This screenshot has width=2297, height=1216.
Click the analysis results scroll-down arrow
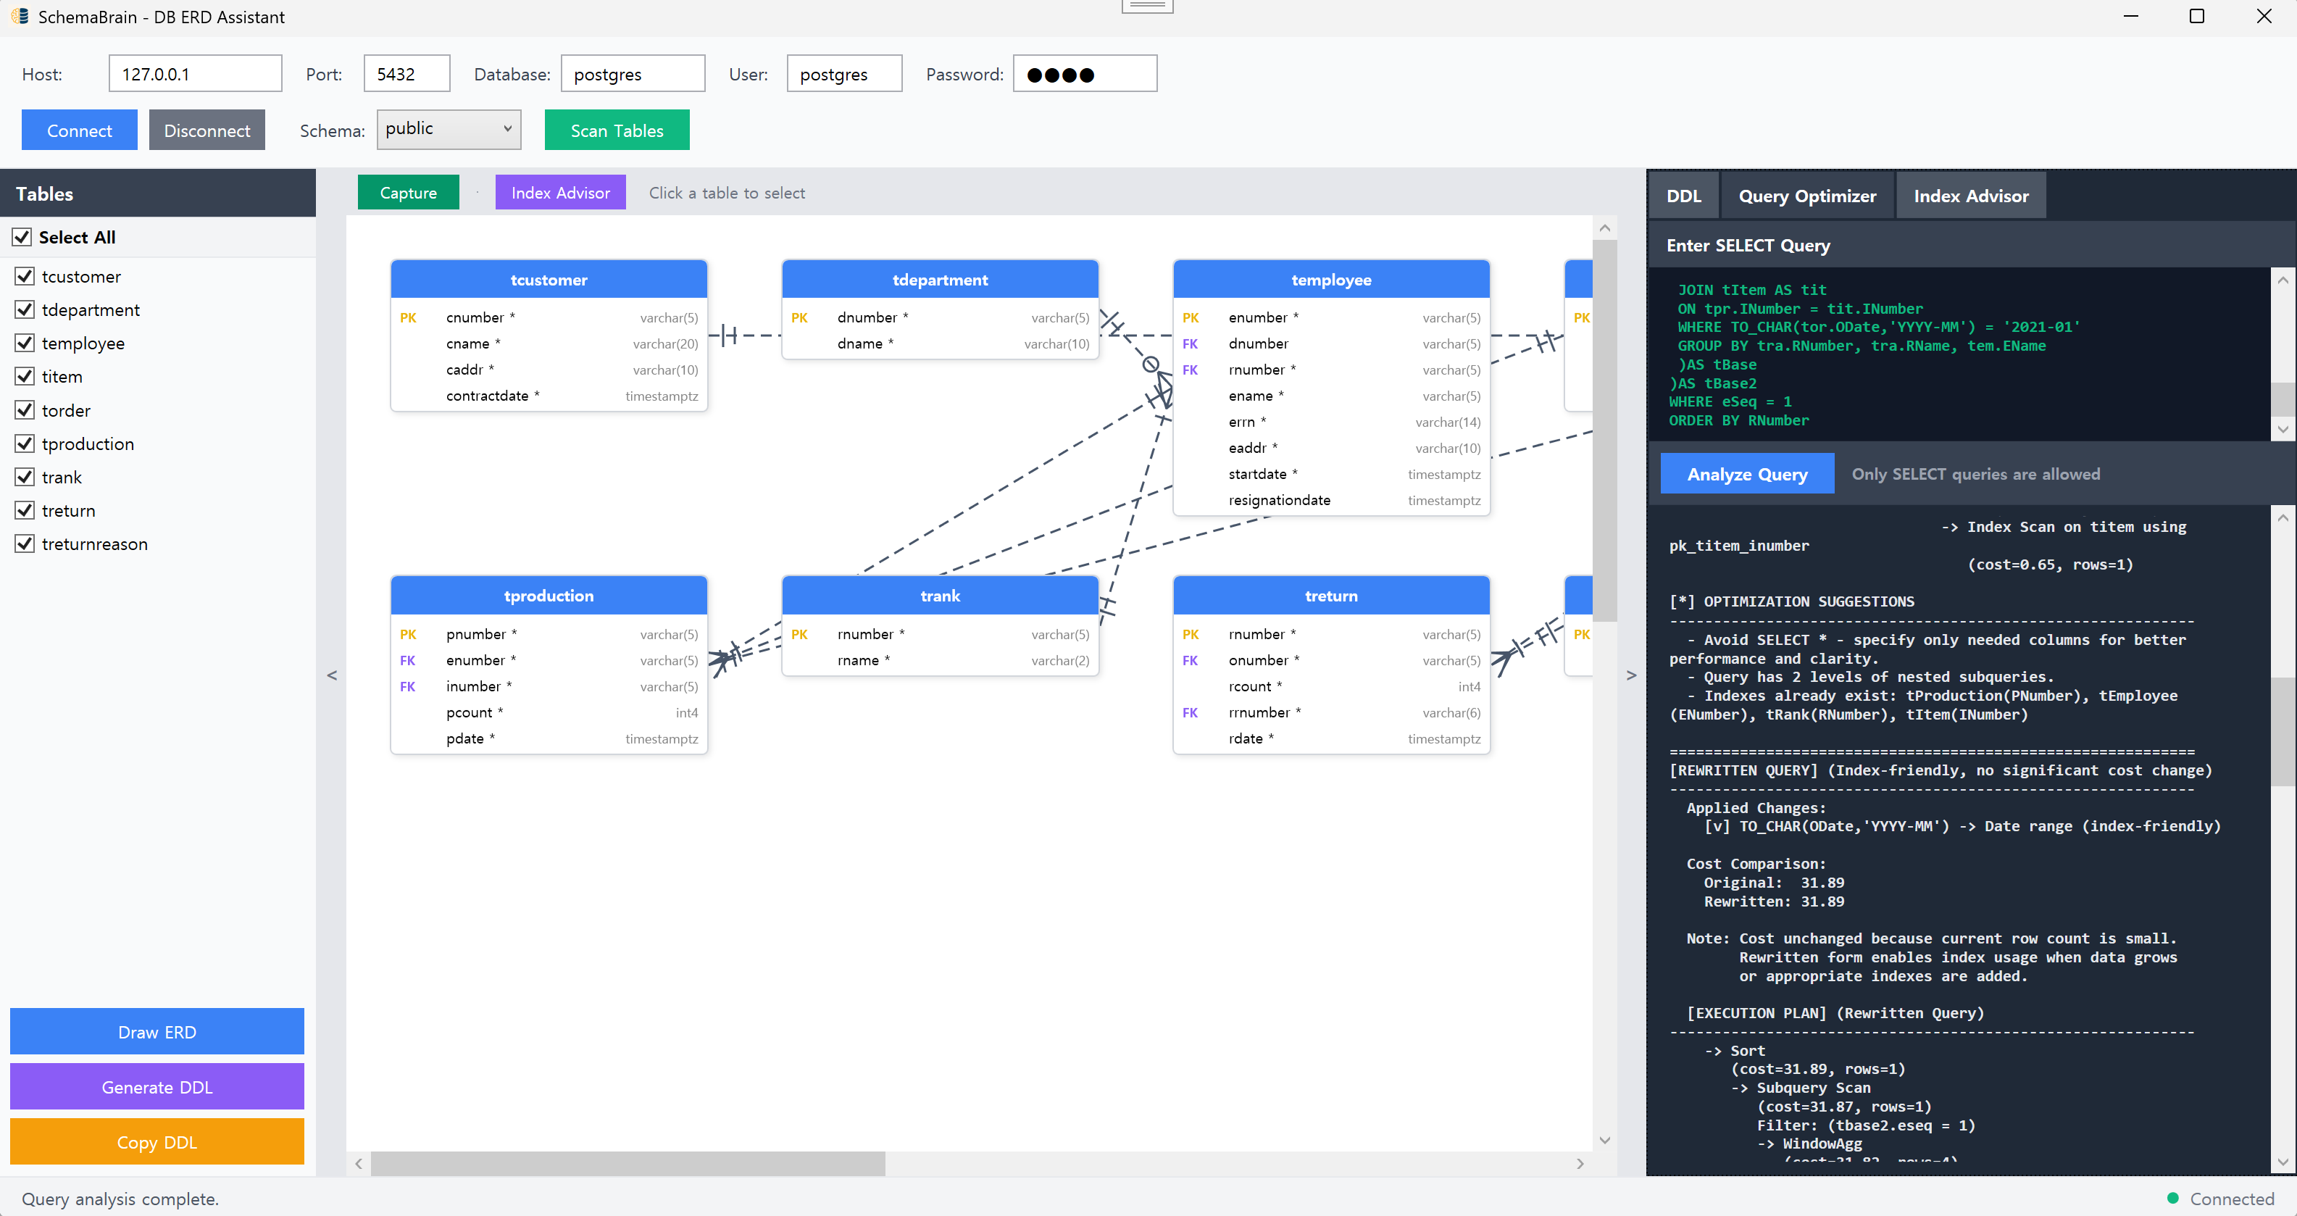[x=2284, y=1162]
